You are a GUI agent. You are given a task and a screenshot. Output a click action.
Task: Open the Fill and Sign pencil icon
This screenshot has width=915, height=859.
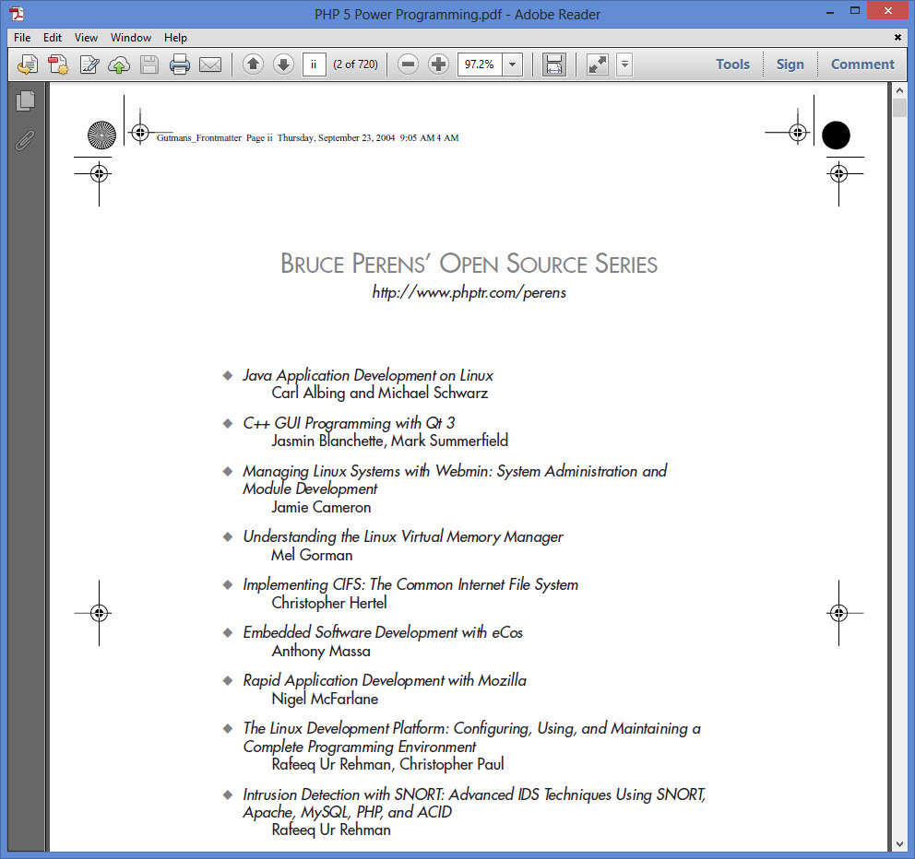pyautogui.click(x=89, y=65)
